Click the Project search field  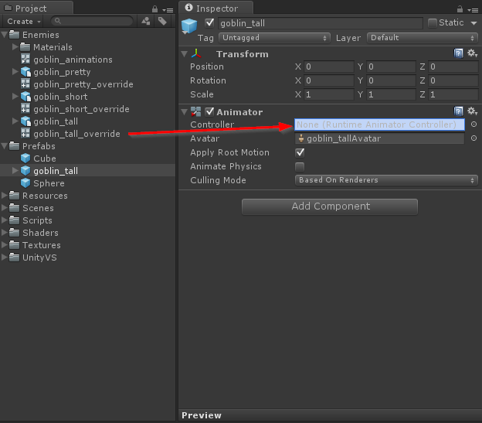[x=92, y=21]
